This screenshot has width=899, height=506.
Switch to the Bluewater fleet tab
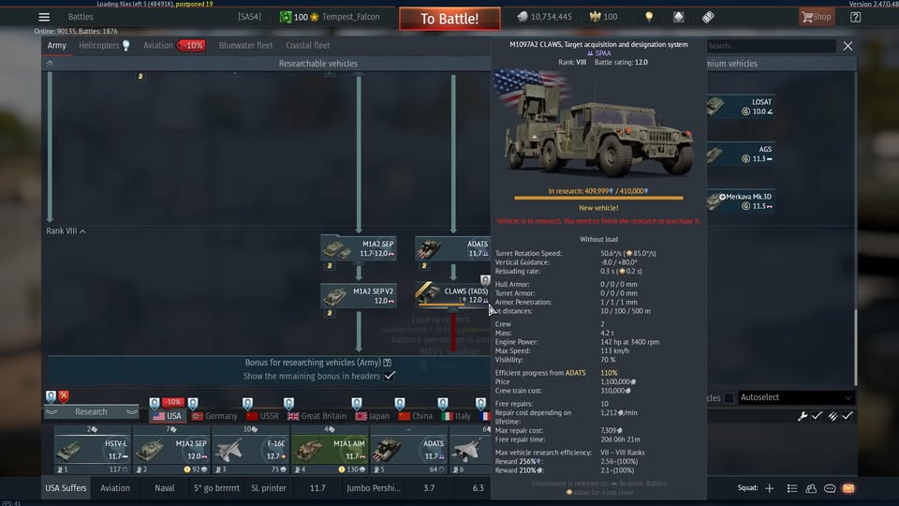coord(245,45)
